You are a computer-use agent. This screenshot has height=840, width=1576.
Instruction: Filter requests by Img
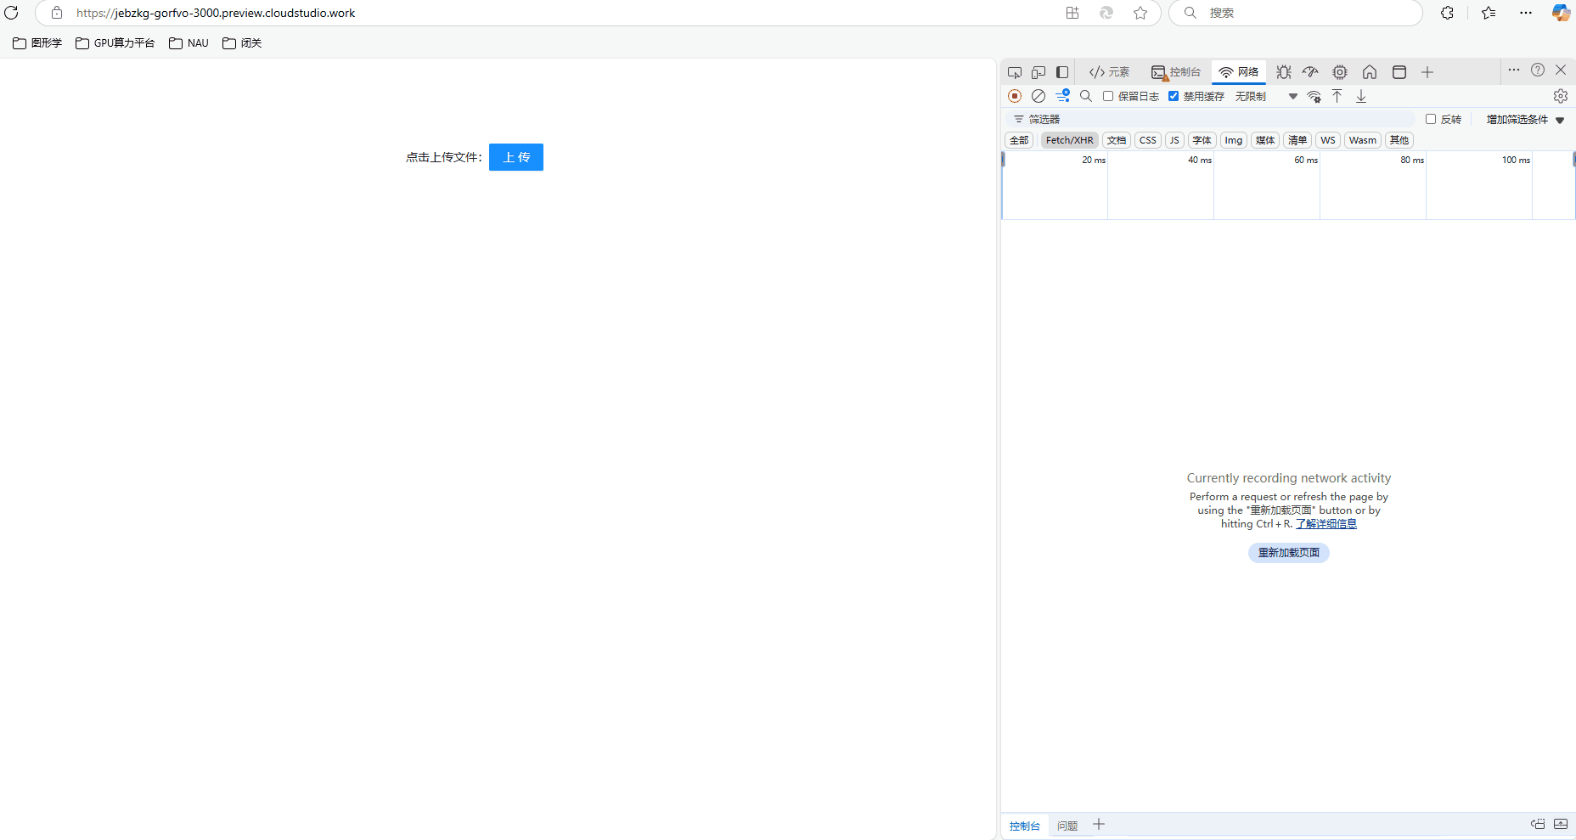point(1234,140)
